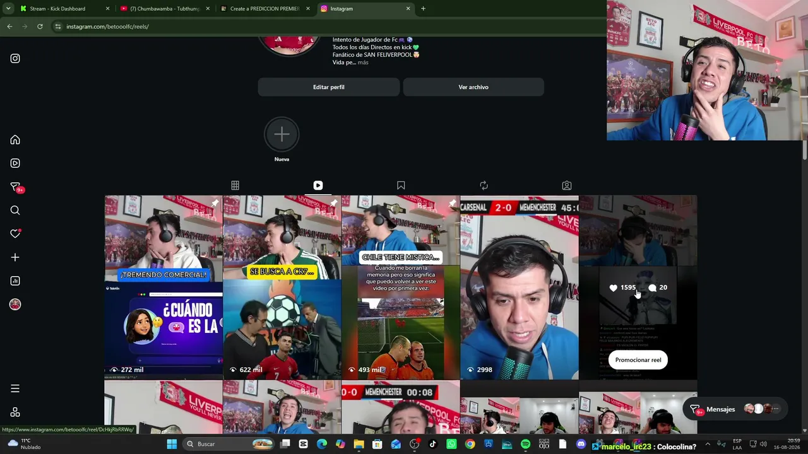Open the Windows Start menu
Screen dimensions: 808x454
(x=172, y=444)
